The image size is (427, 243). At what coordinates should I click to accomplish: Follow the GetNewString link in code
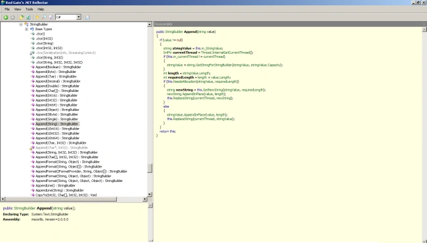coord(213,90)
